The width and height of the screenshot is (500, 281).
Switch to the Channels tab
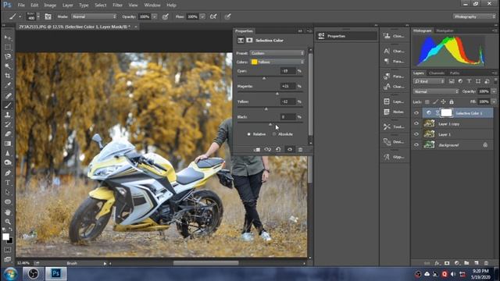point(437,73)
